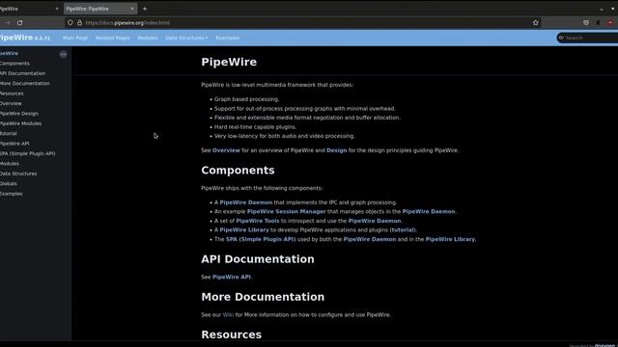Select Modules in the sidebar tree

point(10,163)
